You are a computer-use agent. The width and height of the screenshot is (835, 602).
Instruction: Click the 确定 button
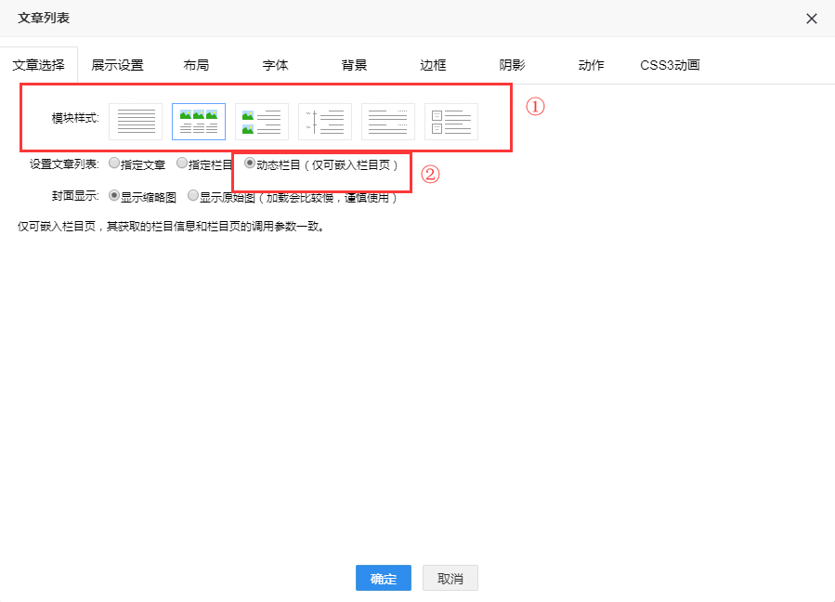click(x=383, y=578)
